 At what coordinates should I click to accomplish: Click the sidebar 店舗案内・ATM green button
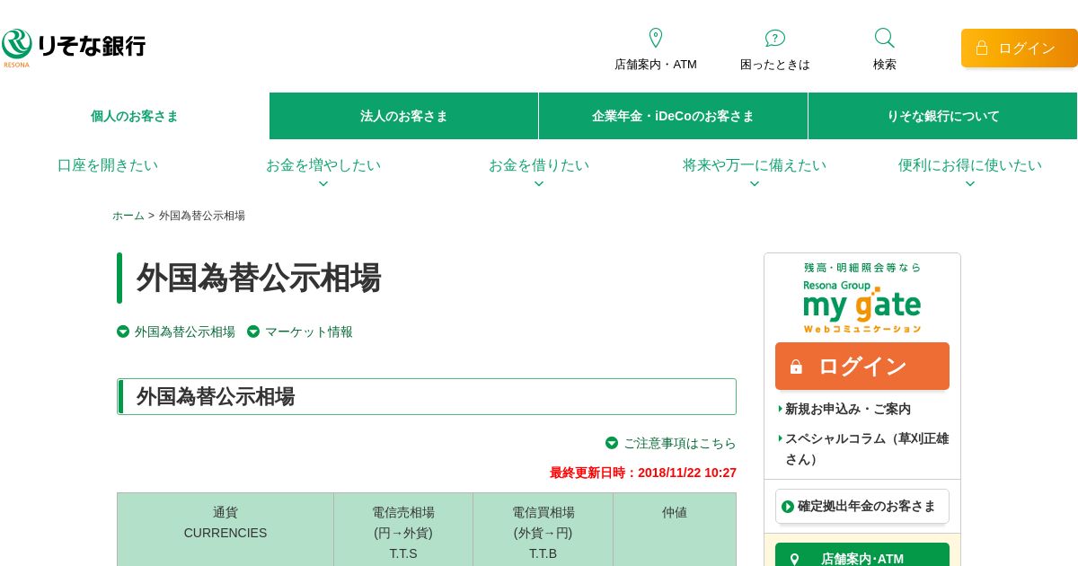[862, 555]
